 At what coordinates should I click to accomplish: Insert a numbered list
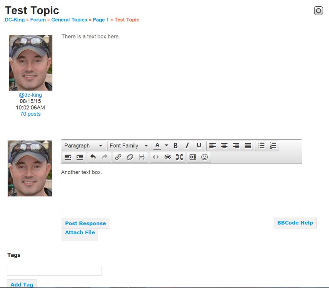pyautogui.click(x=273, y=146)
